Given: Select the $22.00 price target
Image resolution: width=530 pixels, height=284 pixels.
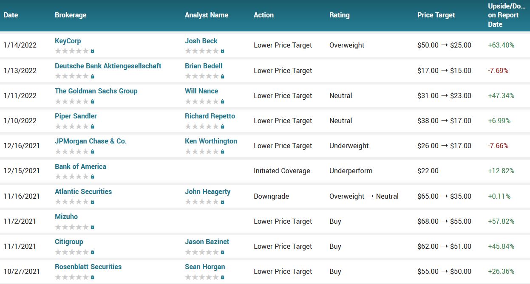Looking at the screenshot, I should coord(428,171).
